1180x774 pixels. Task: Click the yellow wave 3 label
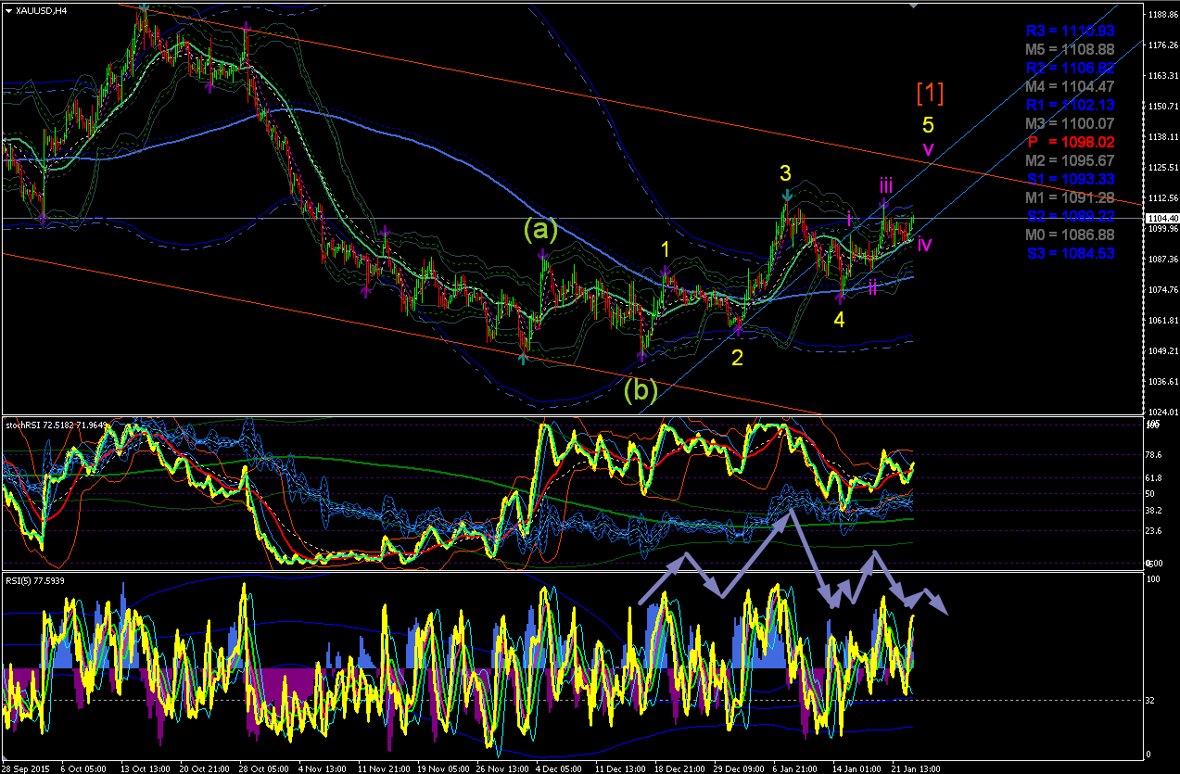coord(785,173)
